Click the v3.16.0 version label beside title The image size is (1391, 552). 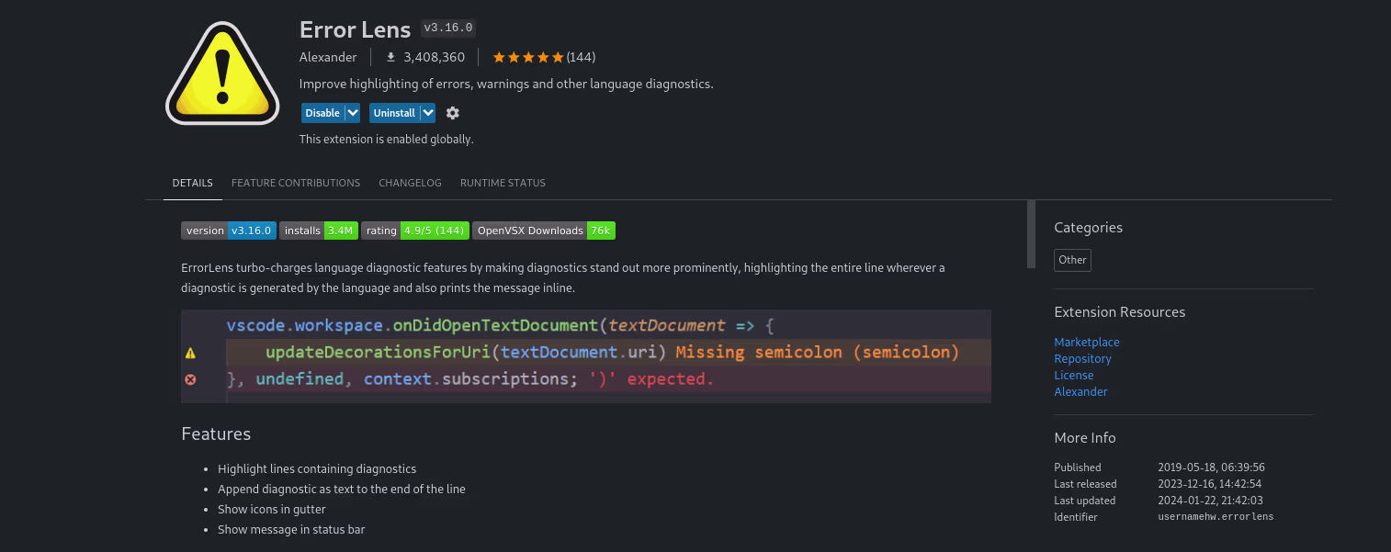tap(448, 28)
